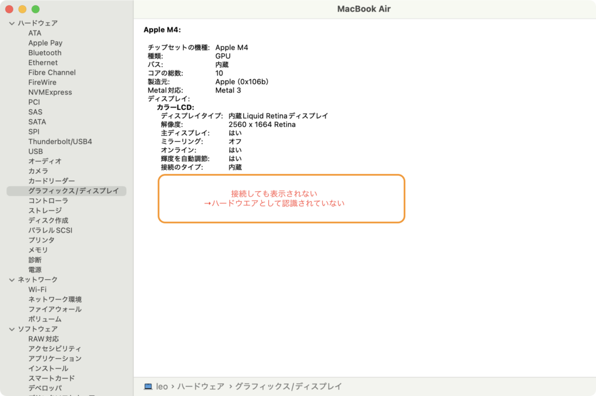Choose the メモリ sidebar item

[x=38, y=250]
